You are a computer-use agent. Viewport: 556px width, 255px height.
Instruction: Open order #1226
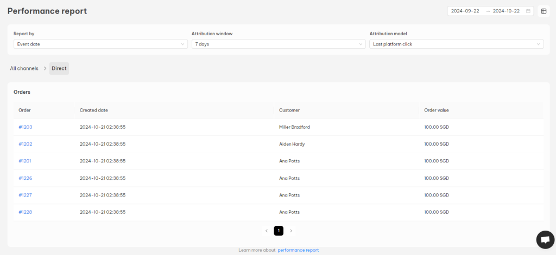point(26,178)
